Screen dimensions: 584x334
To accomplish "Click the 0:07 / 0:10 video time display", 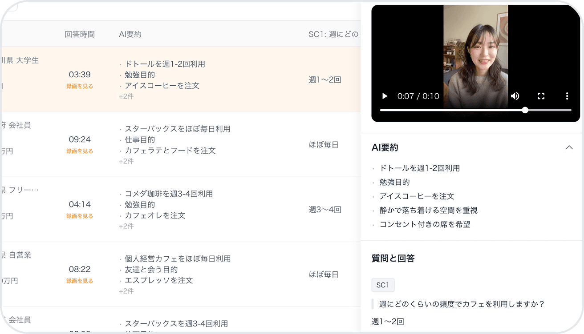I will [418, 96].
